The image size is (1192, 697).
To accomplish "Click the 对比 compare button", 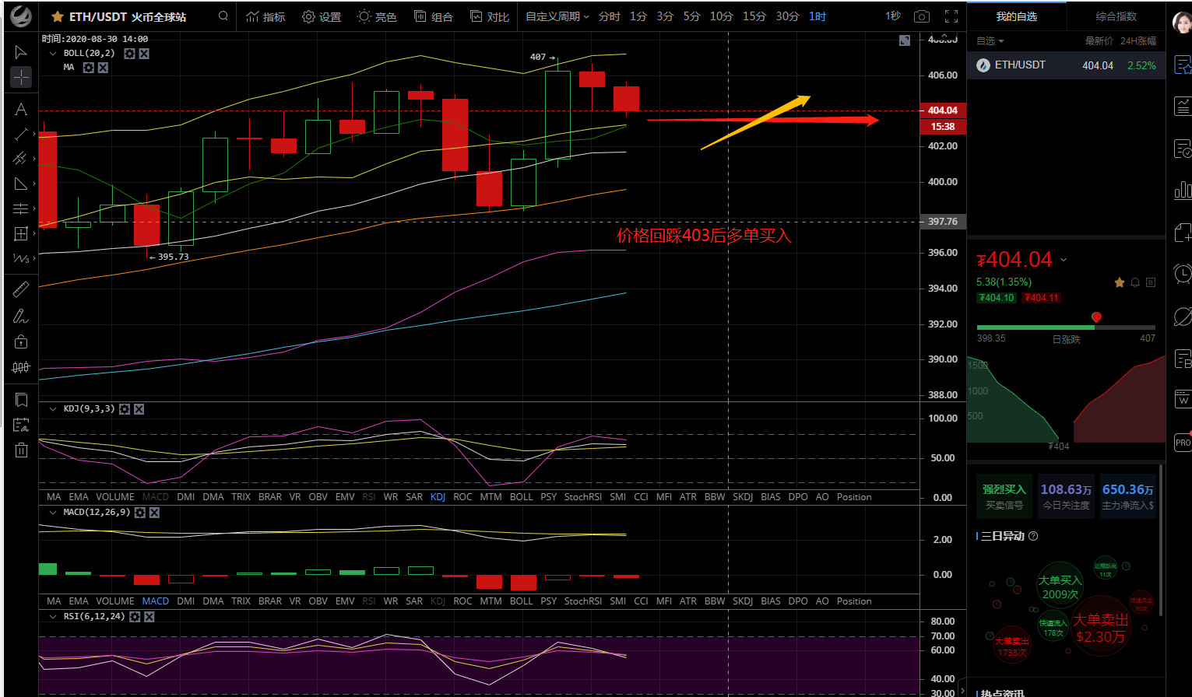I will [x=490, y=16].
